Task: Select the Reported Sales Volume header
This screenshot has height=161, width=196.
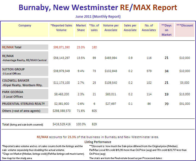Action: [x=61, y=30]
